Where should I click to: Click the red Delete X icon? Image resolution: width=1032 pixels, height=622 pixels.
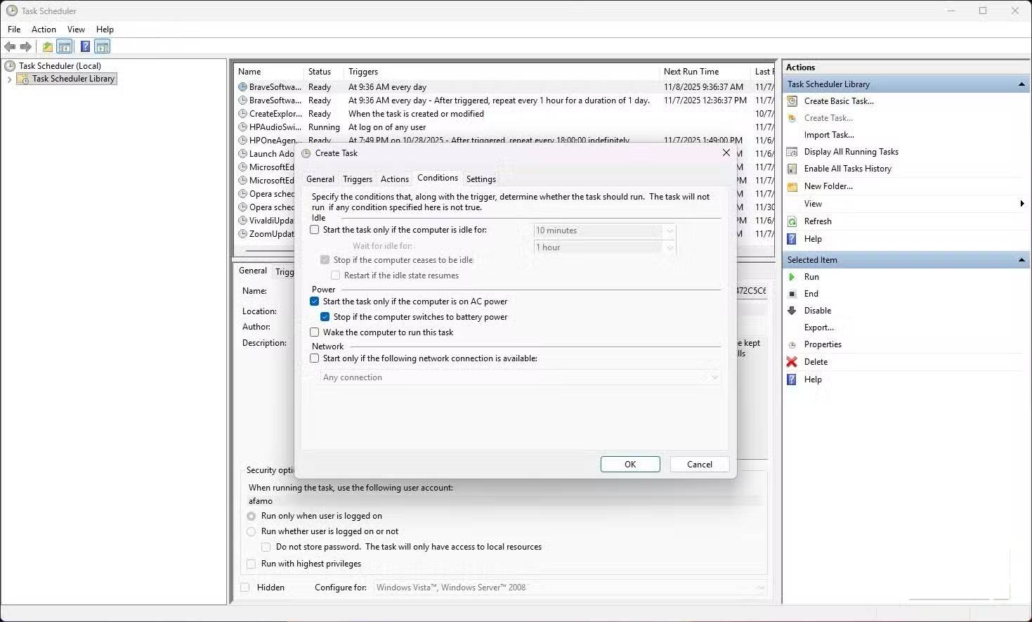pyautogui.click(x=792, y=362)
